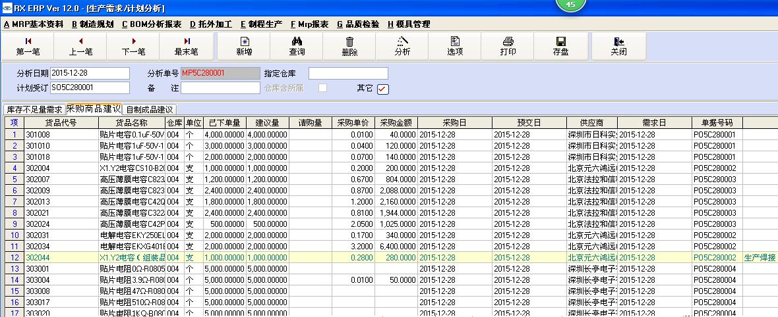This screenshot has height=317, width=778.
Task: Toggle the 仓库含所属 checkbox
Action: click(322, 88)
